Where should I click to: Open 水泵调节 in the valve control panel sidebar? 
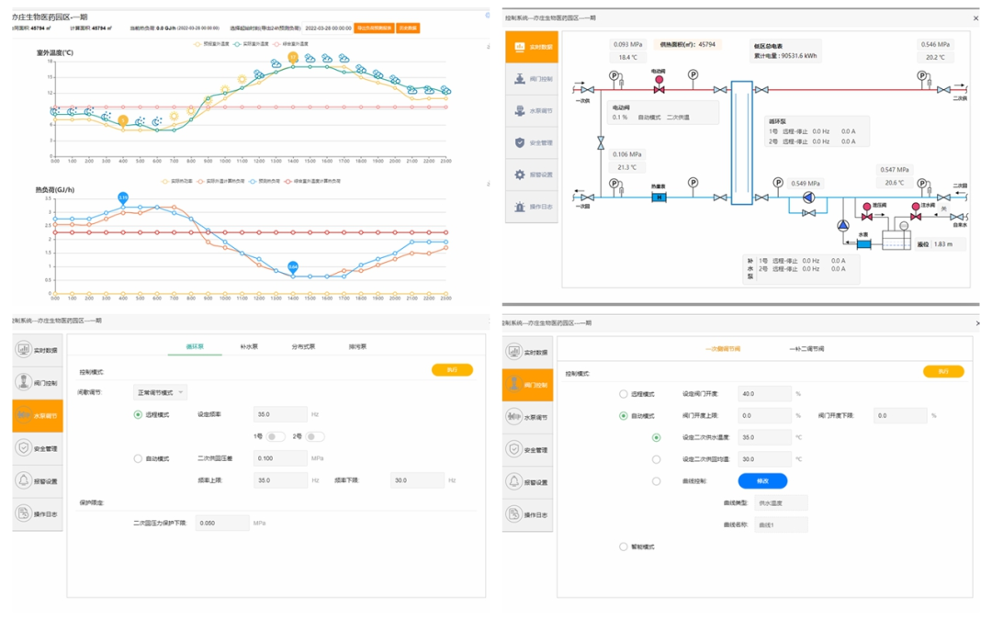[527, 418]
